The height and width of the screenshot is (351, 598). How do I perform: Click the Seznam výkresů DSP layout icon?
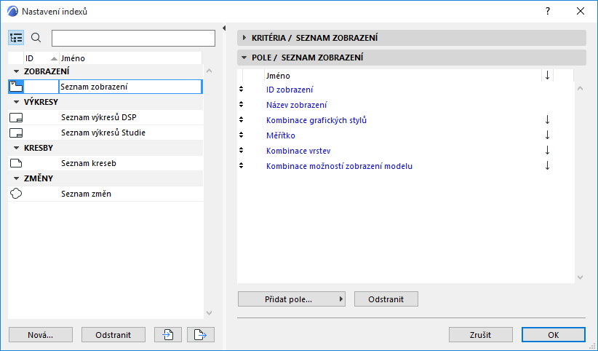coord(16,118)
